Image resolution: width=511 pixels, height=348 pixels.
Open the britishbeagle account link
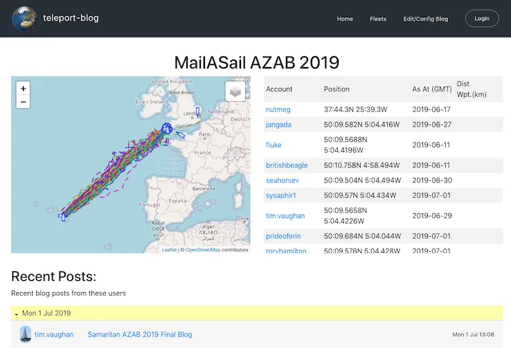coord(287,165)
